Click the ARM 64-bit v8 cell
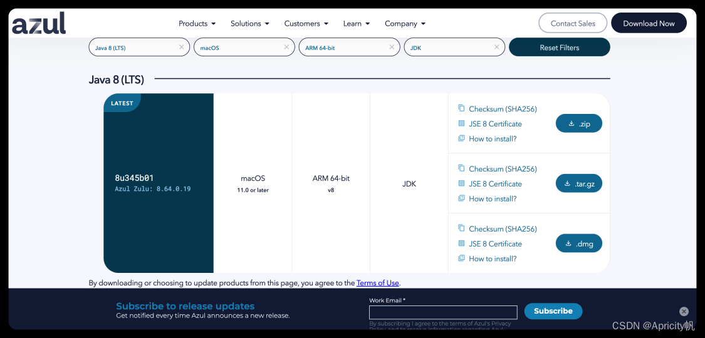 (x=331, y=183)
